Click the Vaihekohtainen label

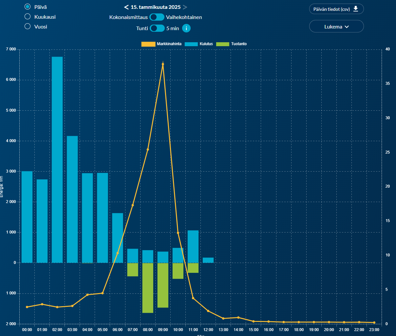(x=184, y=17)
